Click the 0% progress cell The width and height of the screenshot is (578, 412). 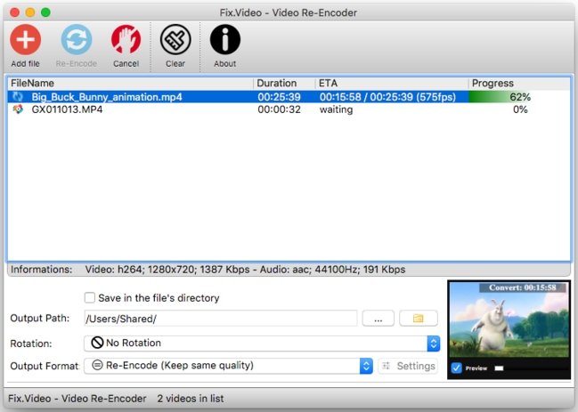pyautogui.click(x=520, y=109)
